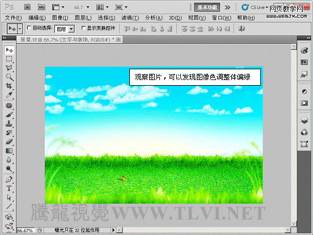Screen dimensions: 313x235
Task: Select the Pen tool
Action: 9,179
